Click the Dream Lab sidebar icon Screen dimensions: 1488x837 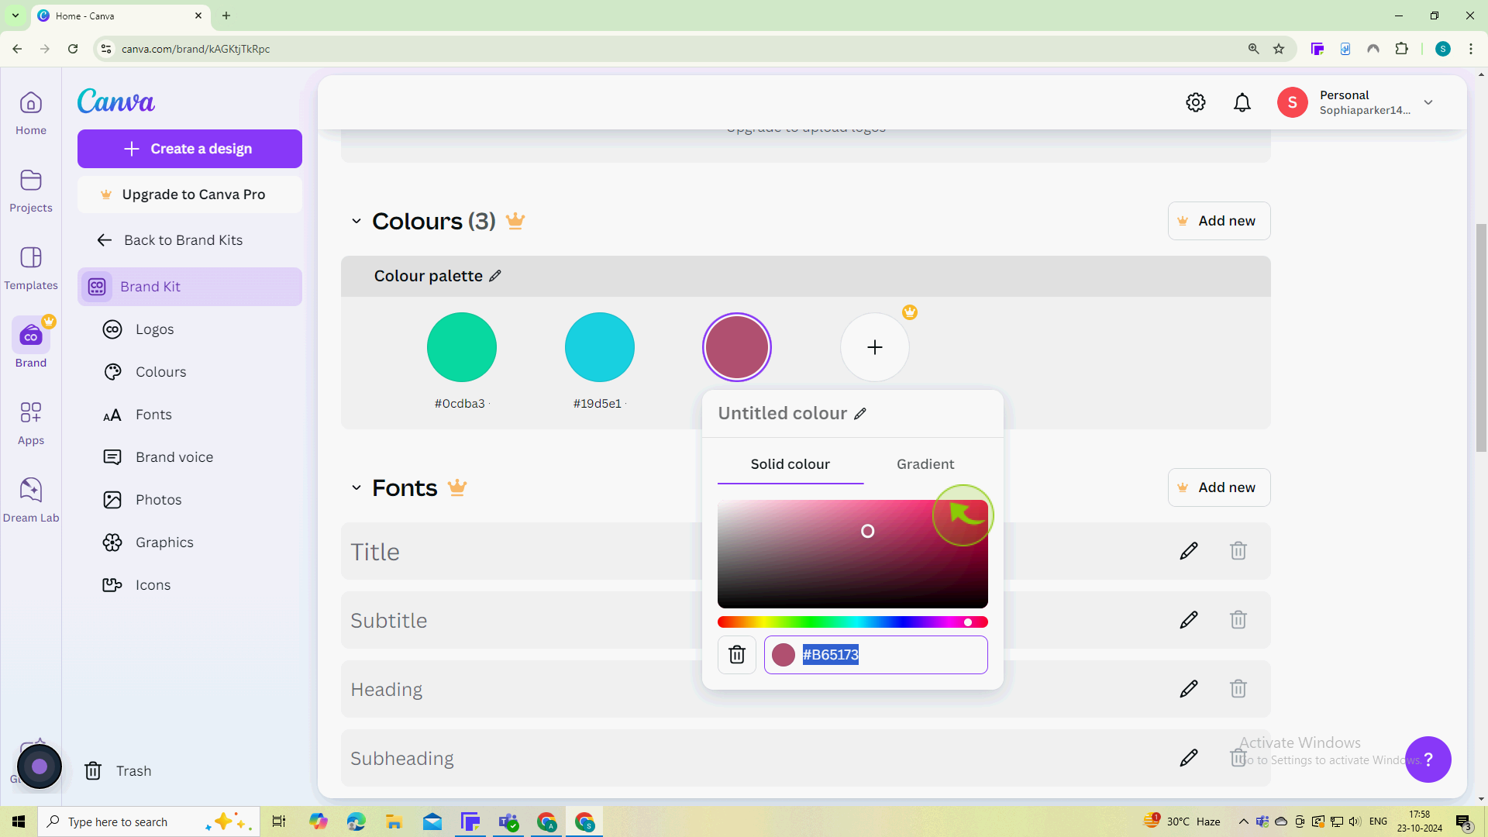tap(32, 488)
